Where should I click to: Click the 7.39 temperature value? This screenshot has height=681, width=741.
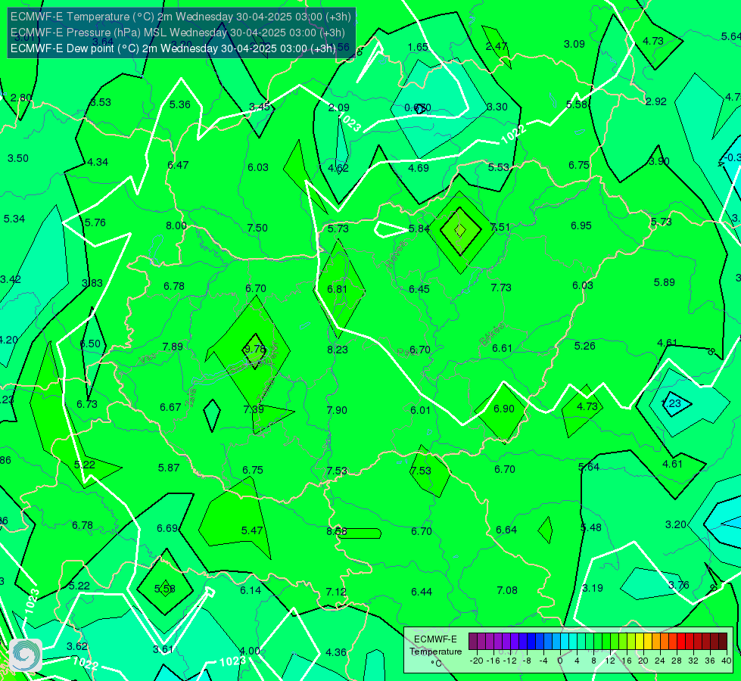click(x=254, y=409)
